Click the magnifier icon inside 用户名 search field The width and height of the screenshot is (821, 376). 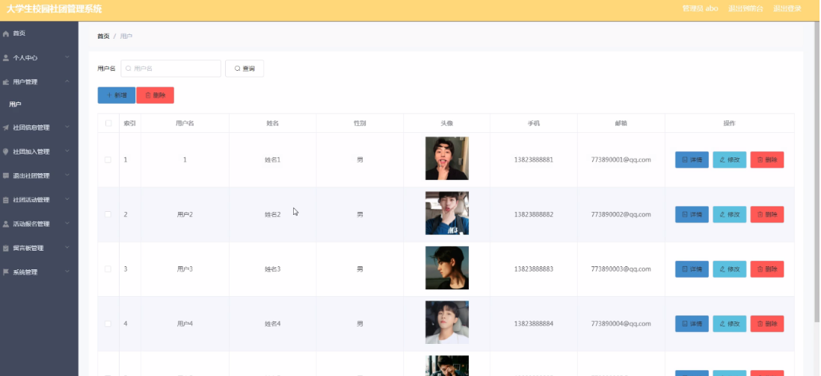click(x=129, y=69)
